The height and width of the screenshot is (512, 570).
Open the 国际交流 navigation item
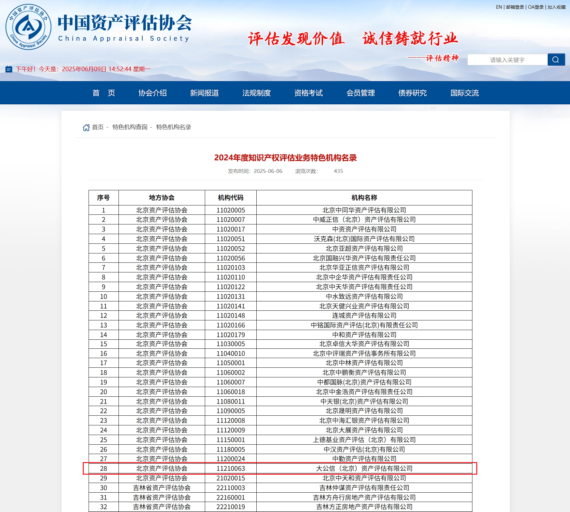[x=465, y=93]
